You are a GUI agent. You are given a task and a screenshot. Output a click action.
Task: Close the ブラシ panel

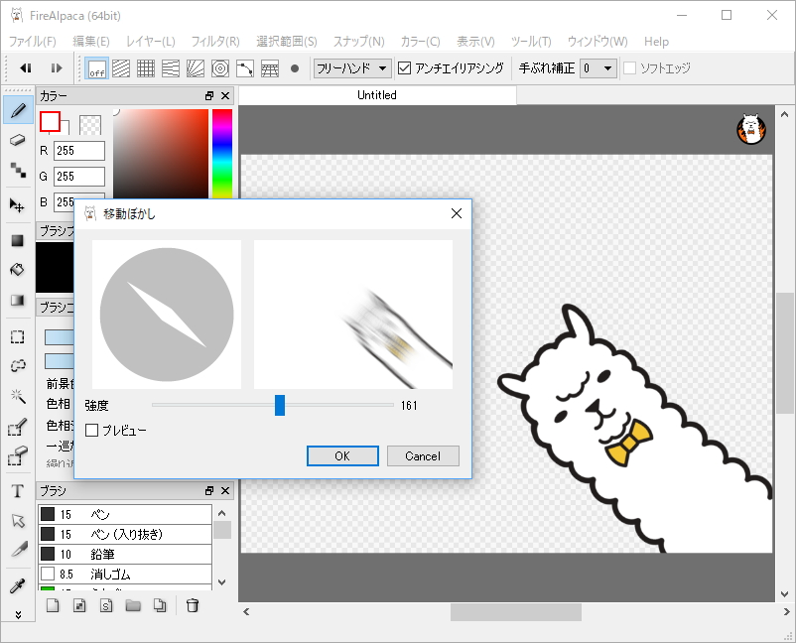225,491
